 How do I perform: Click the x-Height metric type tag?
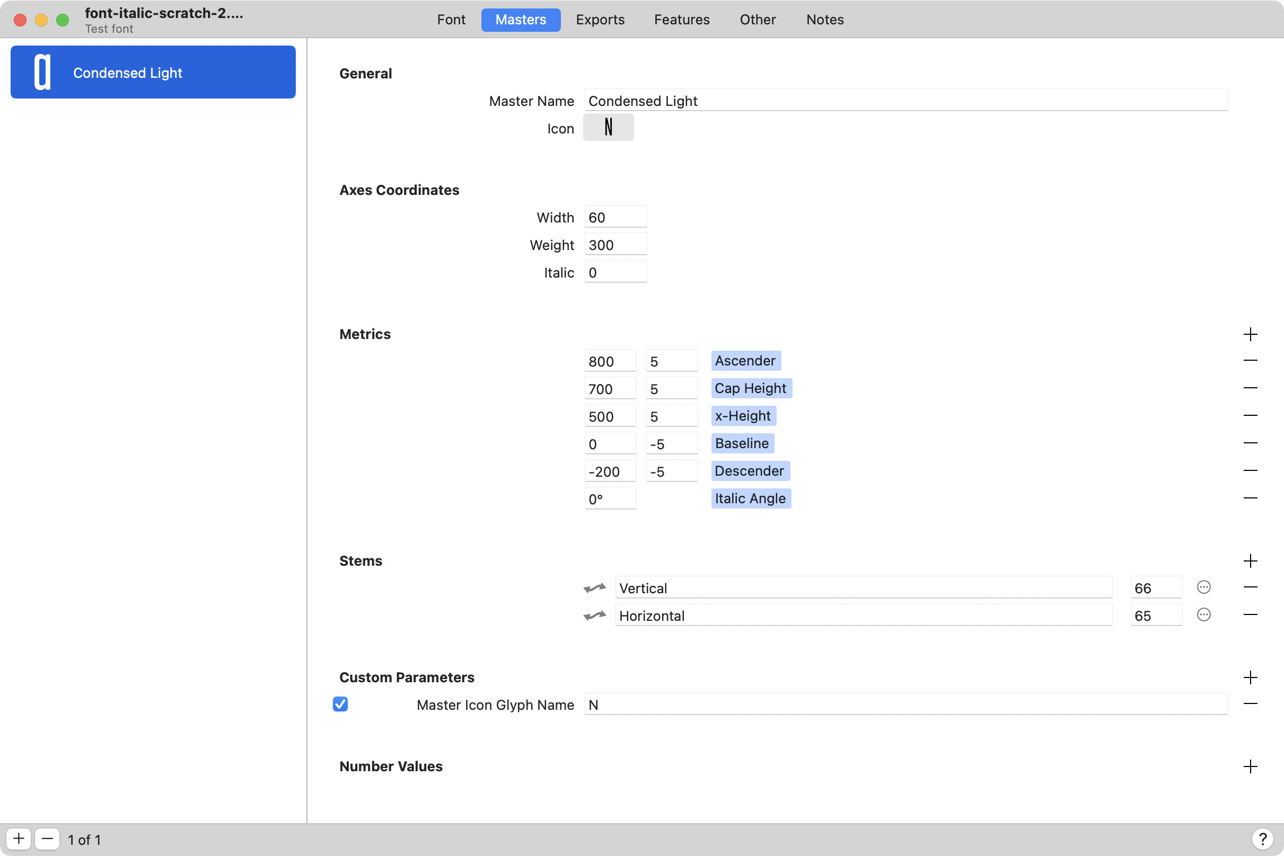[742, 416]
